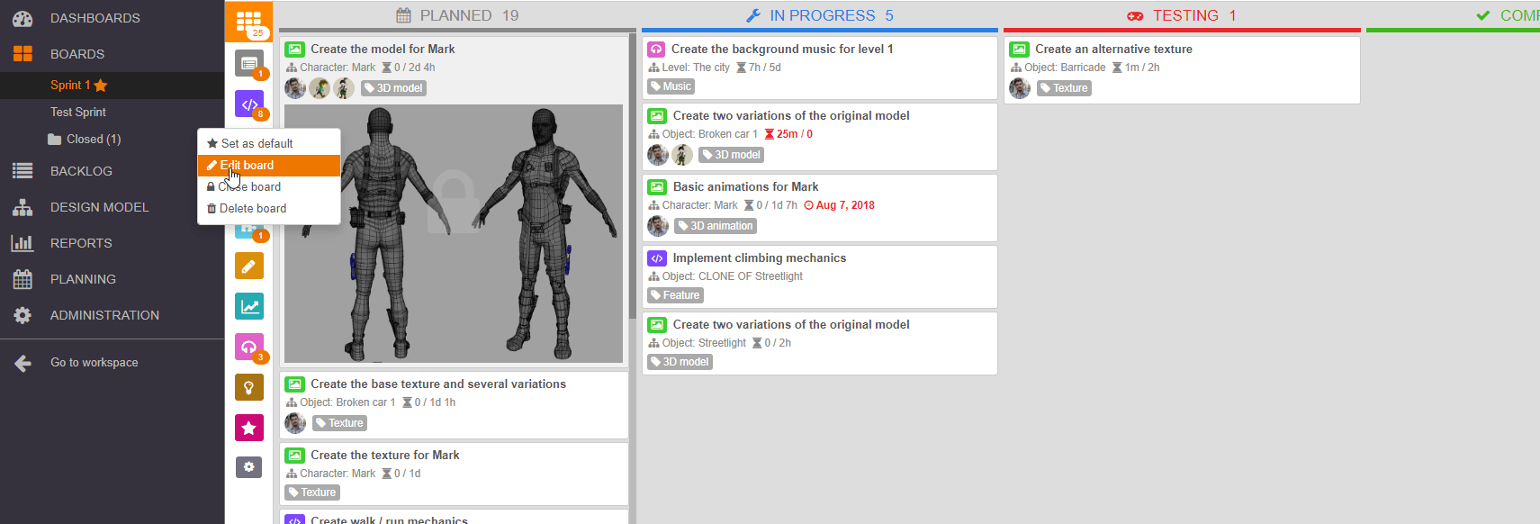1540x524 pixels.
Task: Click Go to workspace link
Action: tap(94, 363)
